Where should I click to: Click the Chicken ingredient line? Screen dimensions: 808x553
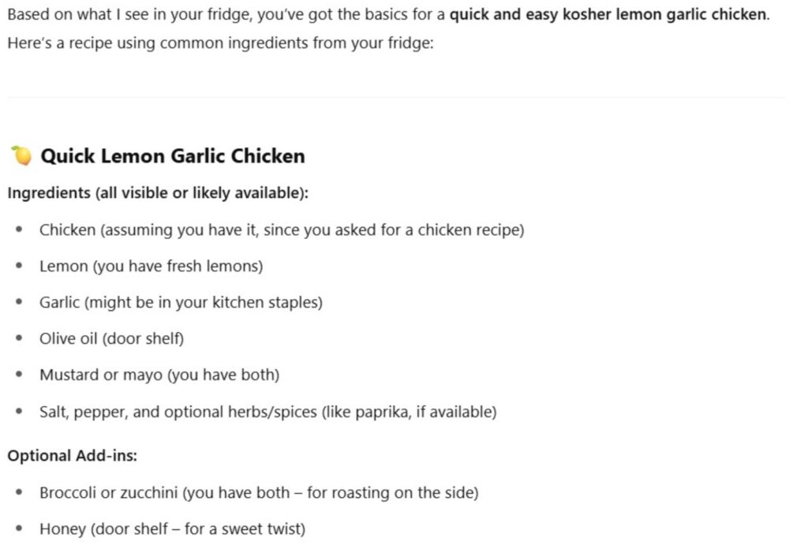pos(282,230)
